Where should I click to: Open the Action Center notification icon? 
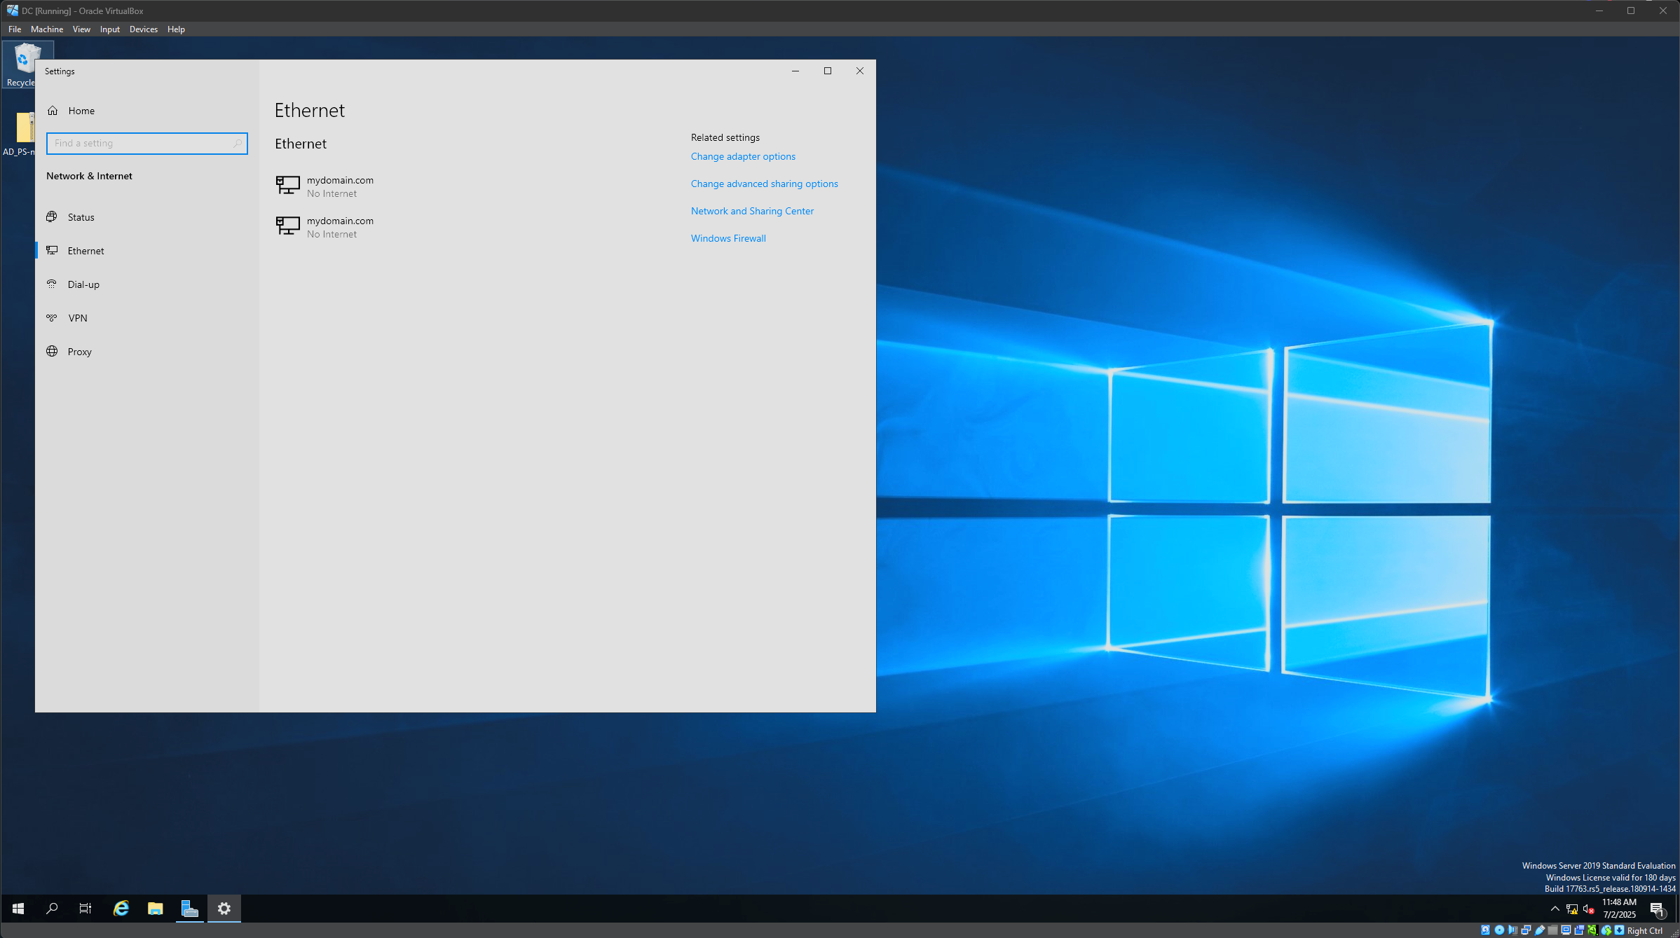tap(1657, 909)
